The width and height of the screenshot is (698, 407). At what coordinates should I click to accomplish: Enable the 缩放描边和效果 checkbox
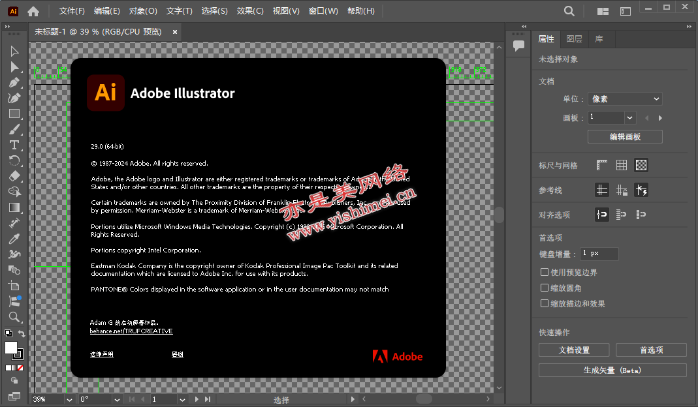(544, 303)
